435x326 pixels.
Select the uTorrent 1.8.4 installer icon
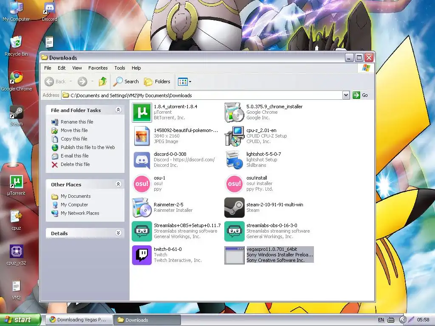(x=142, y=112)
